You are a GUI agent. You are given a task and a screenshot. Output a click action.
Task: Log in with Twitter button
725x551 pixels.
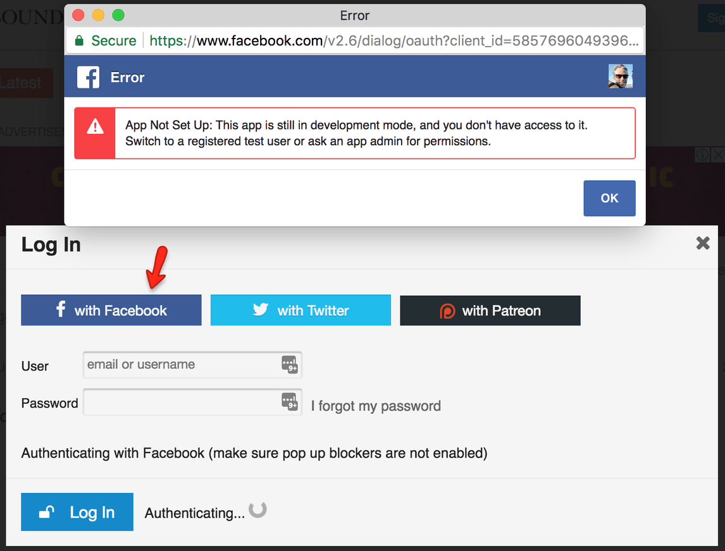(x=301, y=310)
